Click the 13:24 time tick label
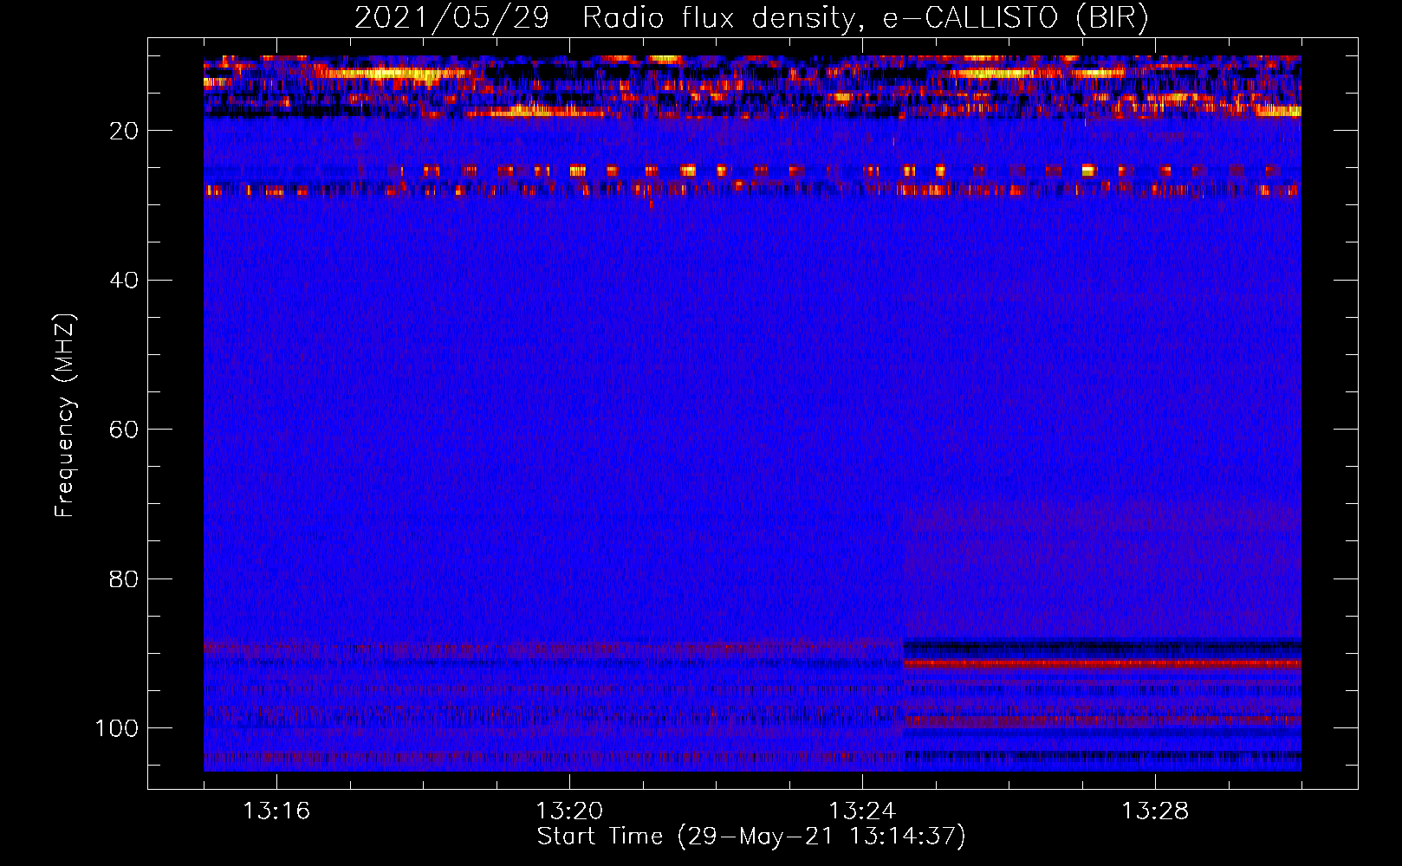 click(x=862, y=811)
